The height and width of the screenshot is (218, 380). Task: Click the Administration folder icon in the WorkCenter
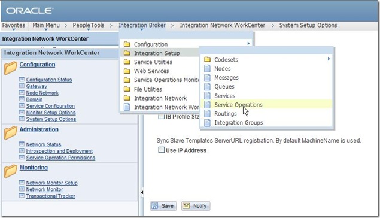(10, 133)
